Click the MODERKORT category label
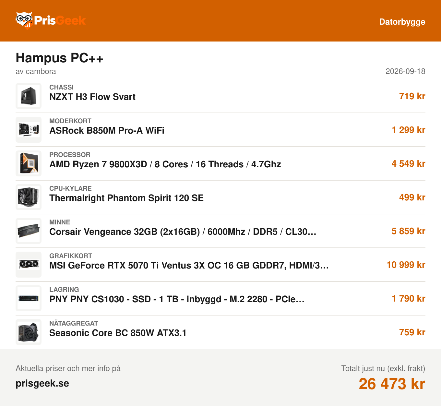Screen dimensions: 441x406 (70, 121)
